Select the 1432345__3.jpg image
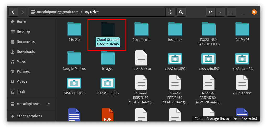 click(x=108, y=86)
